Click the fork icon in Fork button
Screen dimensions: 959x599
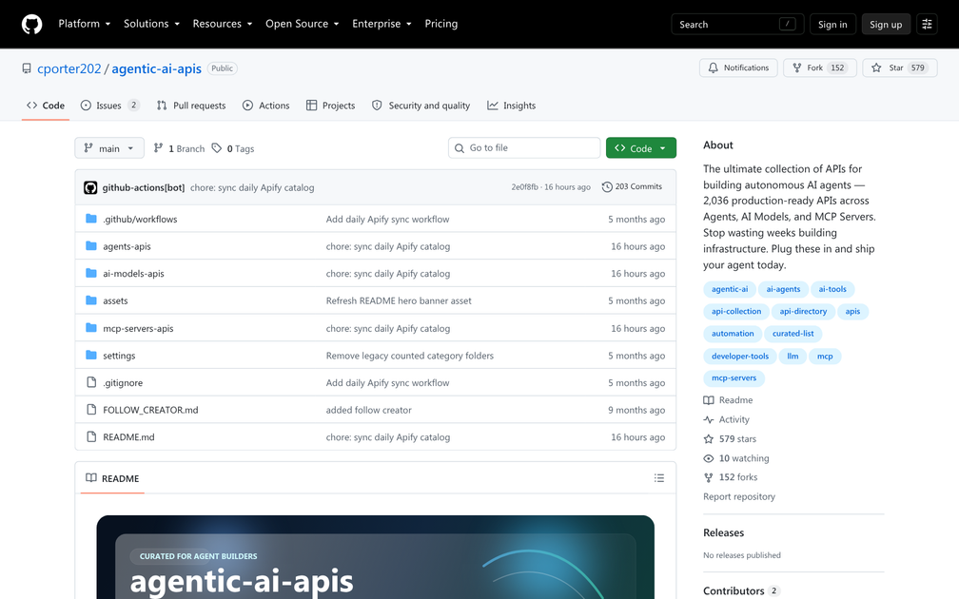click(x=797, y=68)
